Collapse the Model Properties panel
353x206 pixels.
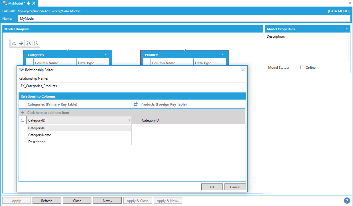click(x=347, y=29)
